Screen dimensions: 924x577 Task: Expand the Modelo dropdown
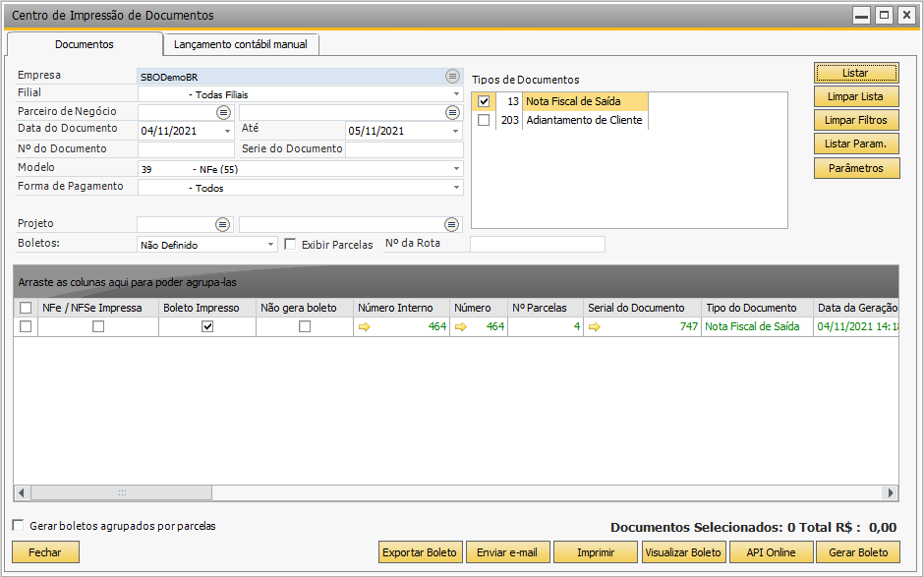point(456,169)
